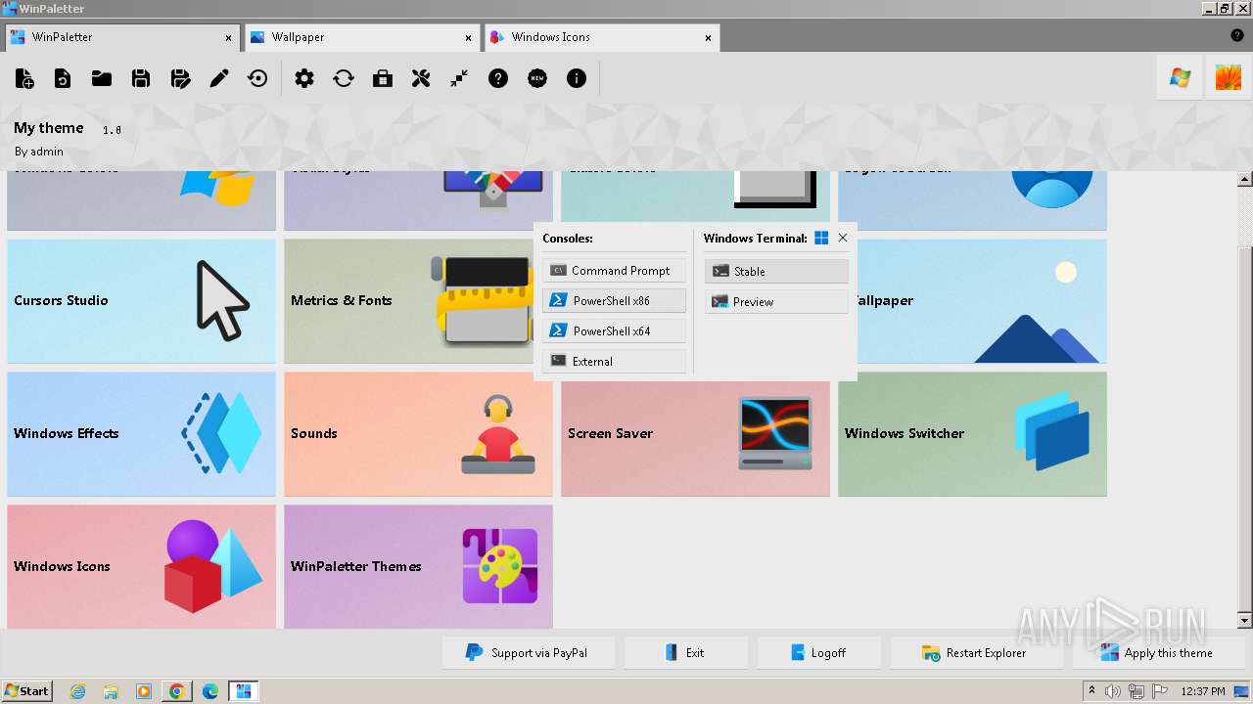Click the Windows logo beside Windows Terminal
This screenshot has width=1253, height=704.
pos(821,238)
